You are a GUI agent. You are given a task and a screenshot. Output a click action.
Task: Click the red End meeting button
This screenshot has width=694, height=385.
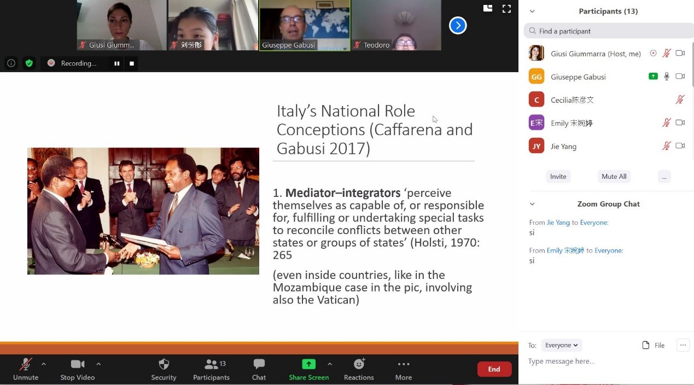494,369
